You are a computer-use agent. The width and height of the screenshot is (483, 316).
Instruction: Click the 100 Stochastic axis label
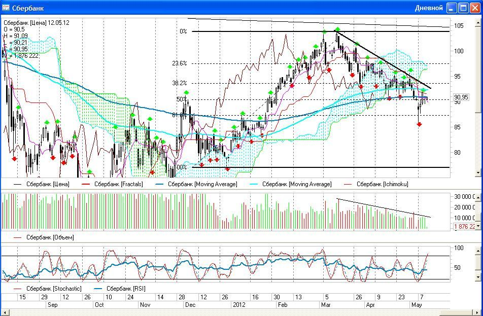(x=459, y=248)
